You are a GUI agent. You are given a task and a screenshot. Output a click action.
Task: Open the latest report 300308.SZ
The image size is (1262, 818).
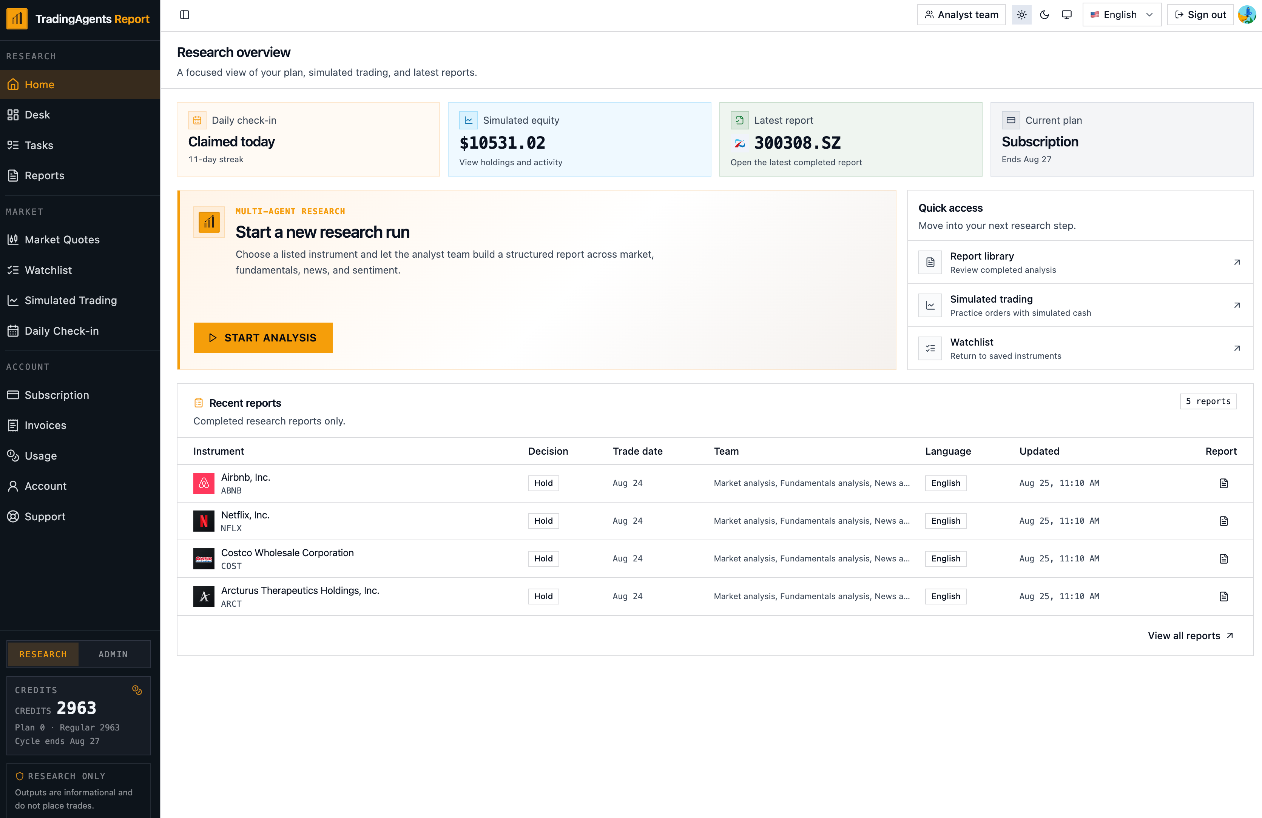pyautogui.click(x=850, y=139)
